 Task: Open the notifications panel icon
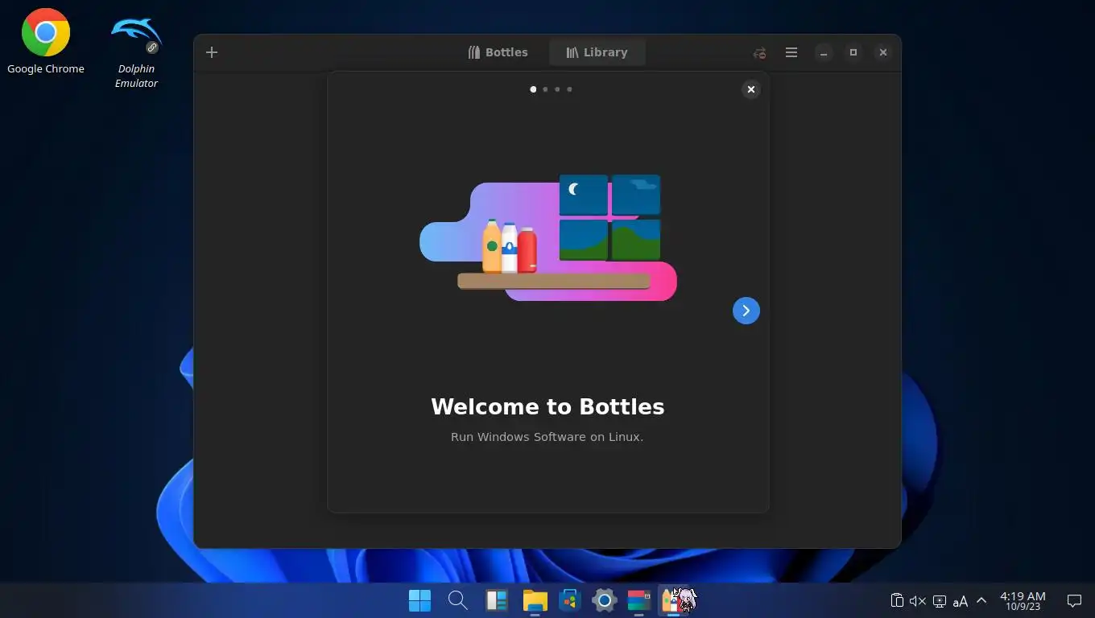pyautogui.click(x=1074, y=601)
